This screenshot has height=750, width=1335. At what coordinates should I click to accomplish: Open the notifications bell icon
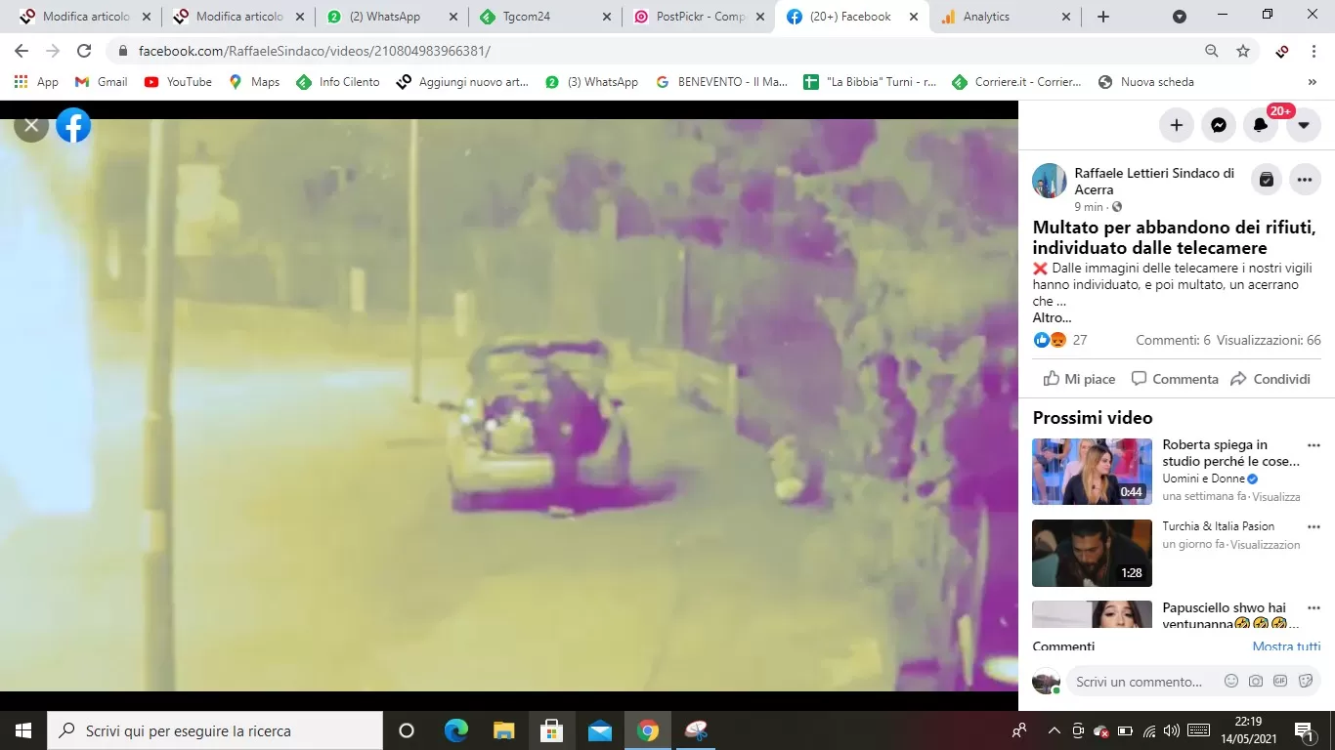[1261, 125]
